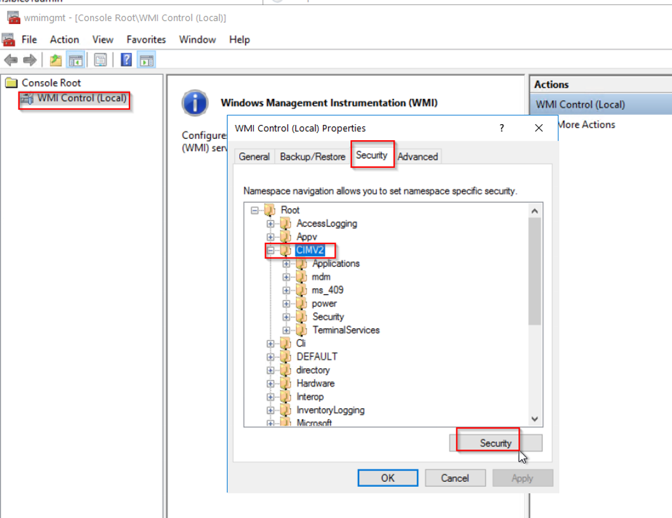Expand the DEFAULT namespace

(270, 356)
